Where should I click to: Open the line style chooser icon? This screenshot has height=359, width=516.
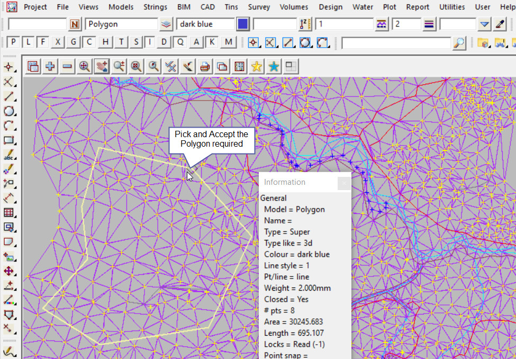click(x=381, y=24)
